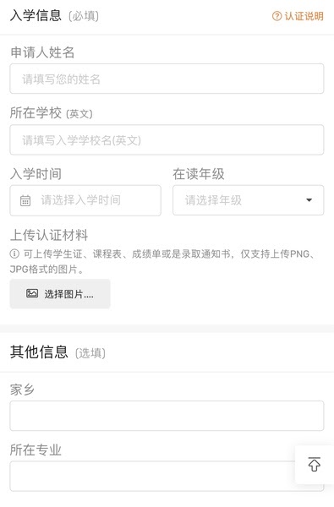Open the 请选择入学时间 date picker
Viewport: 334px width, 507px height.
pos(85,200)
